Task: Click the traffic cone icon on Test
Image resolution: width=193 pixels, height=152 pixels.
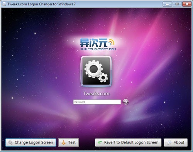Action: [64, 142]
